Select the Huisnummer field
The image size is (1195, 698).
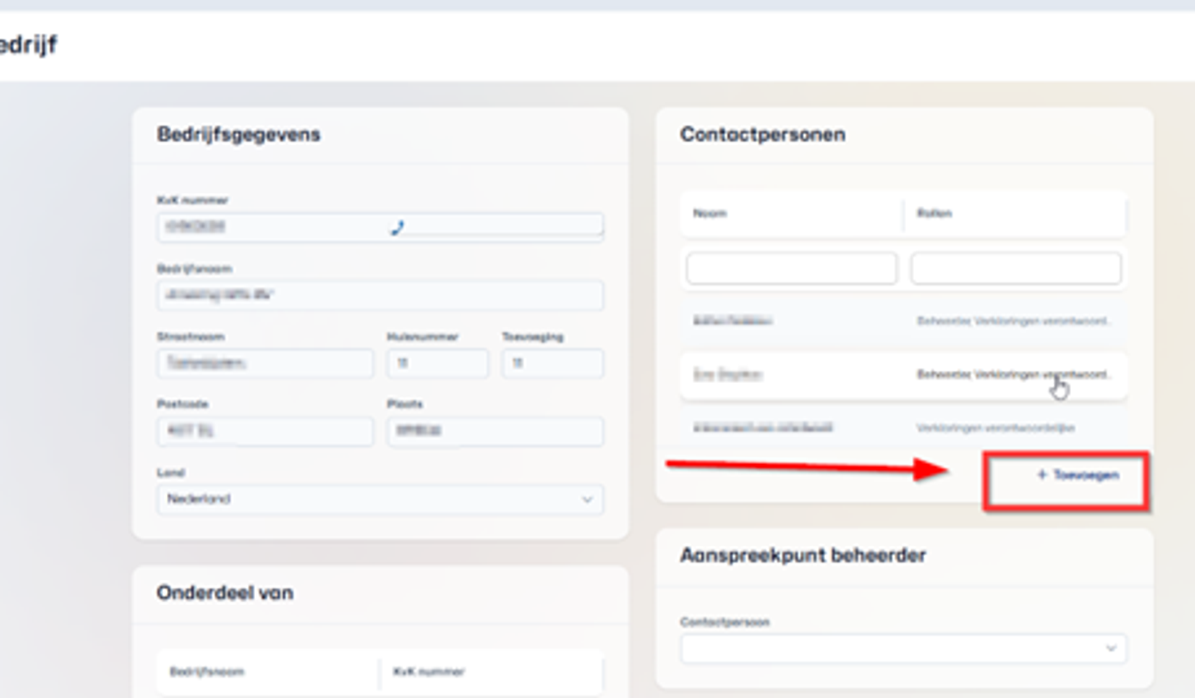coord(438,363)
